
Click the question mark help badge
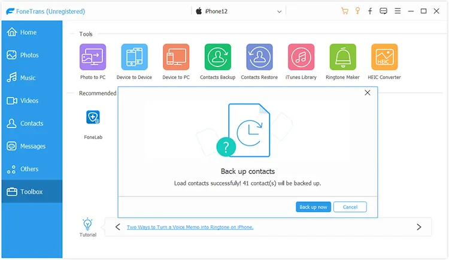[x=226, y=147]
